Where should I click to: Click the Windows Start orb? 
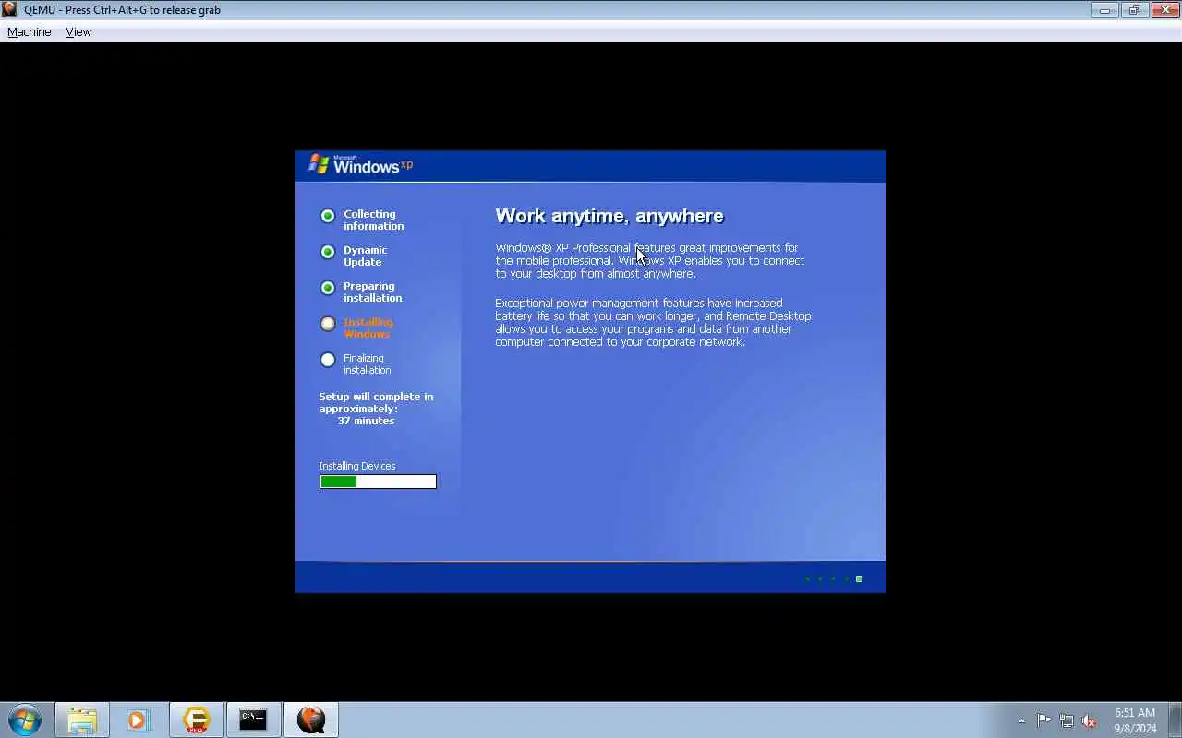tap(25, 720)
